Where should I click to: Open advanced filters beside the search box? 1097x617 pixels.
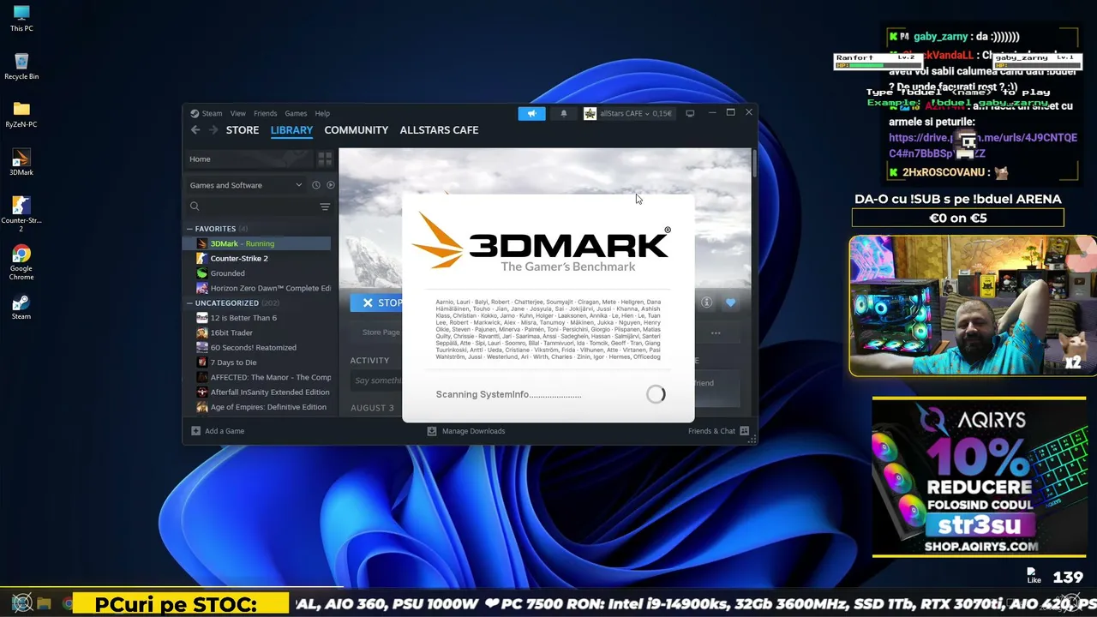click(325, 207)
